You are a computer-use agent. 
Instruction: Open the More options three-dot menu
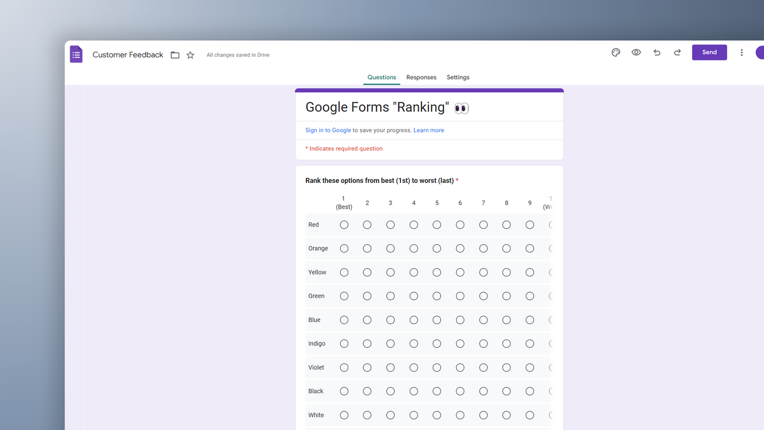(x=742, y=52)
